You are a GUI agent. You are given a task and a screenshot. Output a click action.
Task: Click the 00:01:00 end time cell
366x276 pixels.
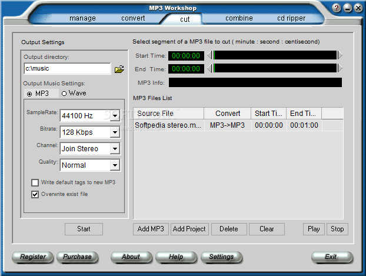304,125
